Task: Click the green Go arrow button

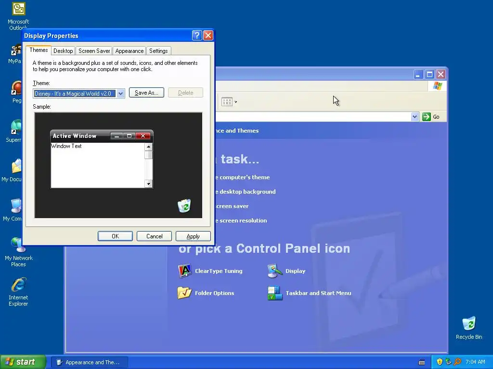Action: (x=427, y=117)
